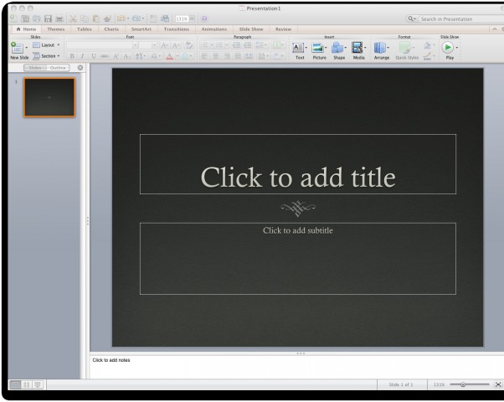Open the Transitions tab
504x402 pixels.
click(x=177, y=29)
